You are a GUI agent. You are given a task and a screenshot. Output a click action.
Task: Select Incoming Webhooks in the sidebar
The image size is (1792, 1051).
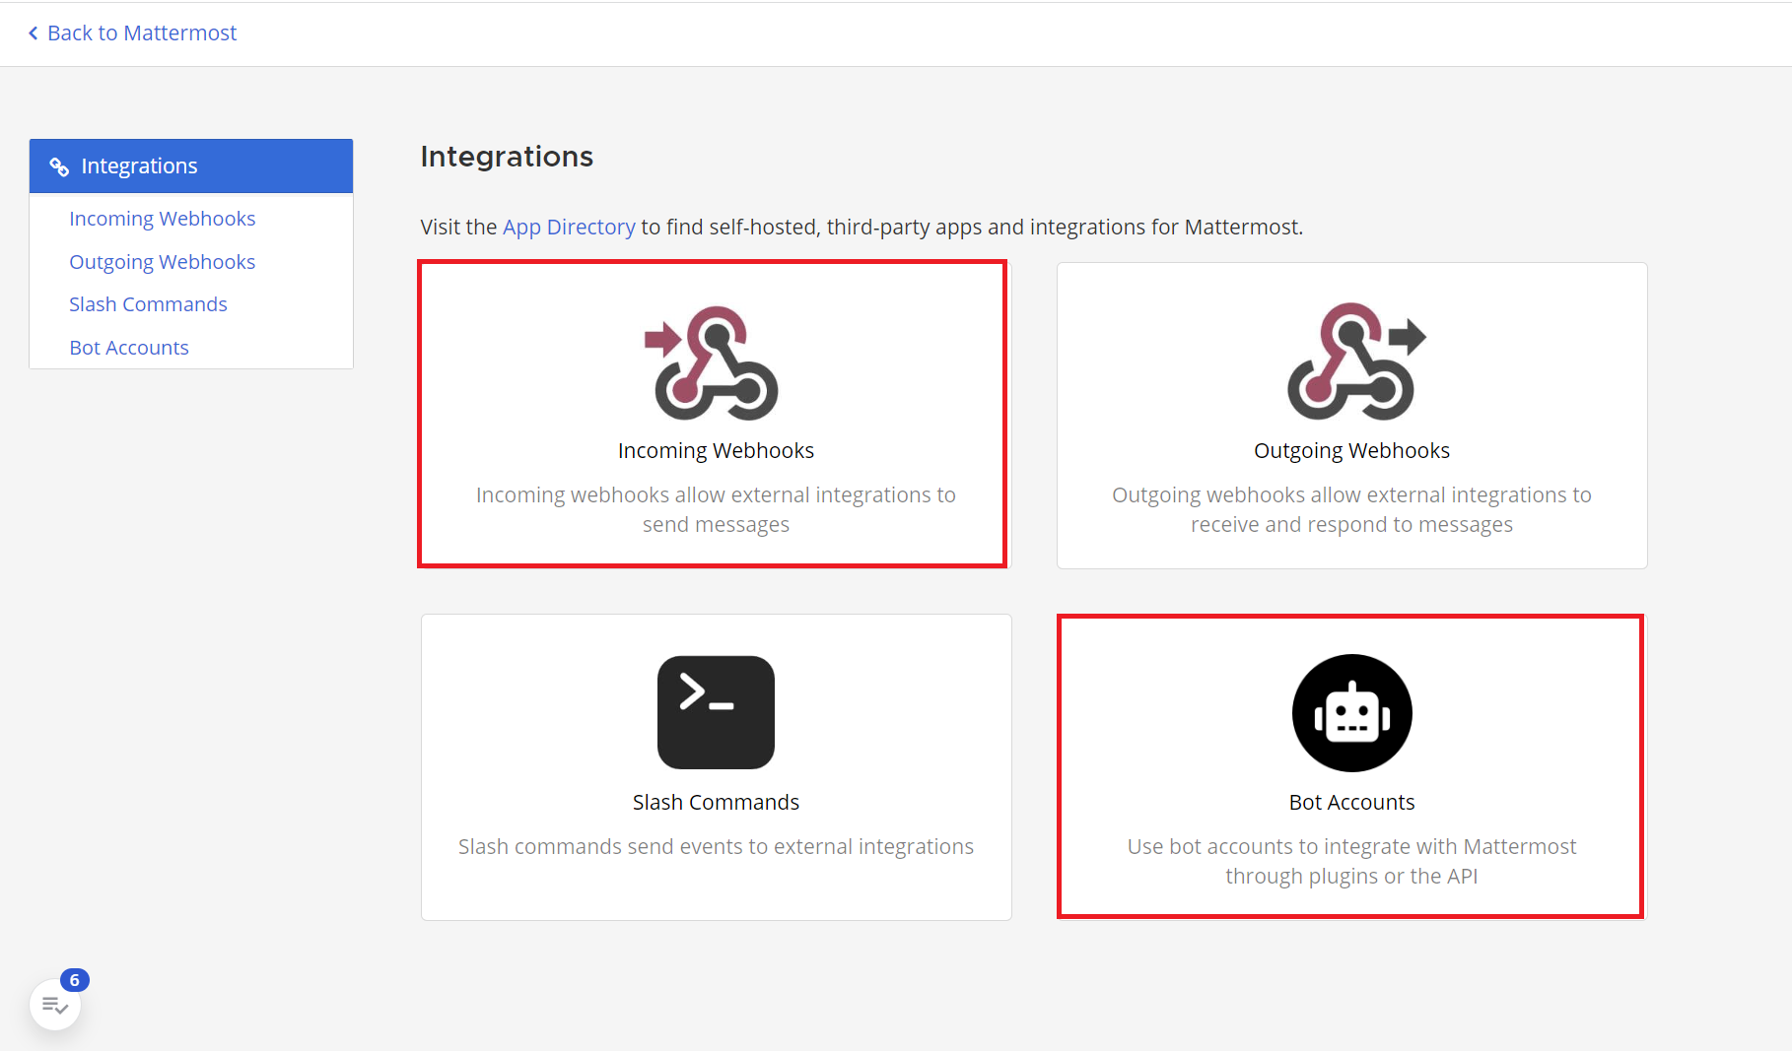[x=162, y=219]
